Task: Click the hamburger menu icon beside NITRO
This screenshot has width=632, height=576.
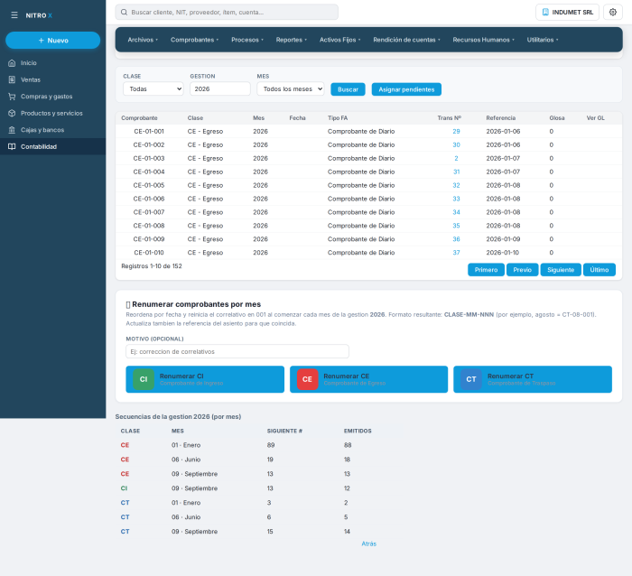Action: point(14,15)
